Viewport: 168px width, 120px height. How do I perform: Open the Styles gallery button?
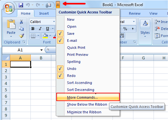tap(145, 29)
